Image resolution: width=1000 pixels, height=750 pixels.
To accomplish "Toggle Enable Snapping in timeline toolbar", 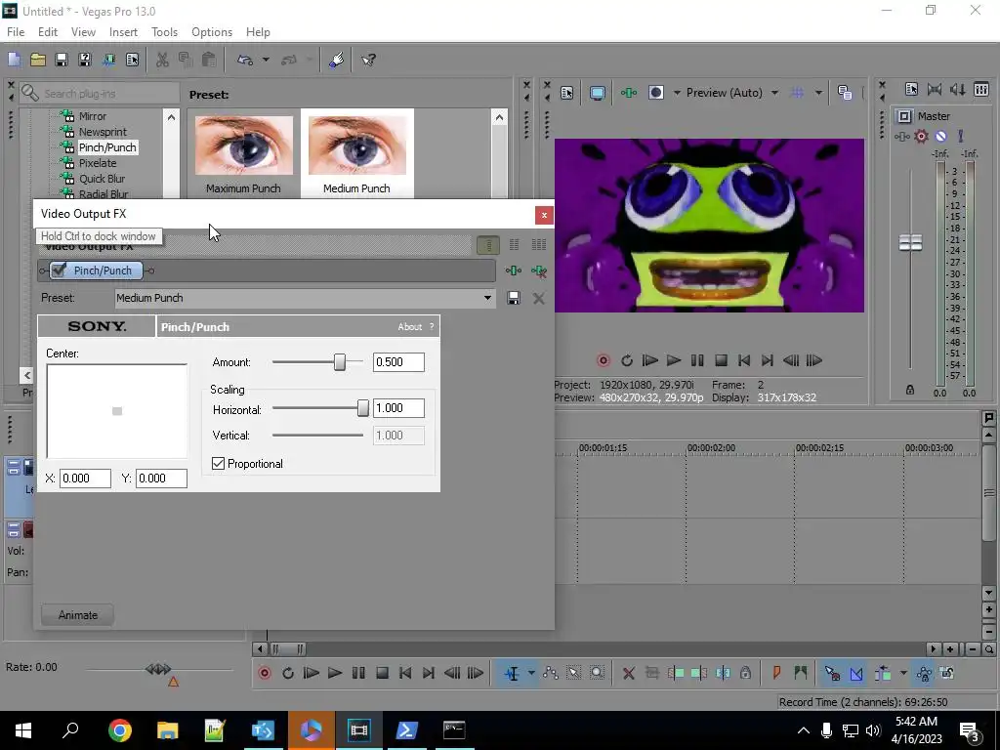I will coord(832,673).
